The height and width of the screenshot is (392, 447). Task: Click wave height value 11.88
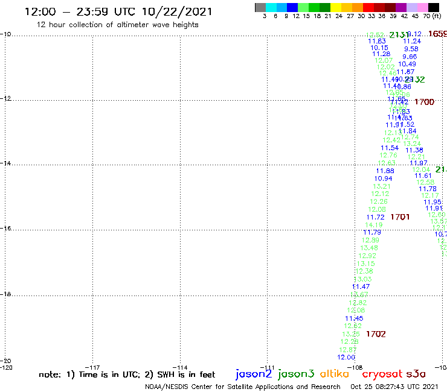[385, 171]
